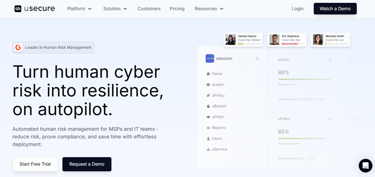Open the Customers page
This screenshot has width=375, height=177.
[149, 9]
